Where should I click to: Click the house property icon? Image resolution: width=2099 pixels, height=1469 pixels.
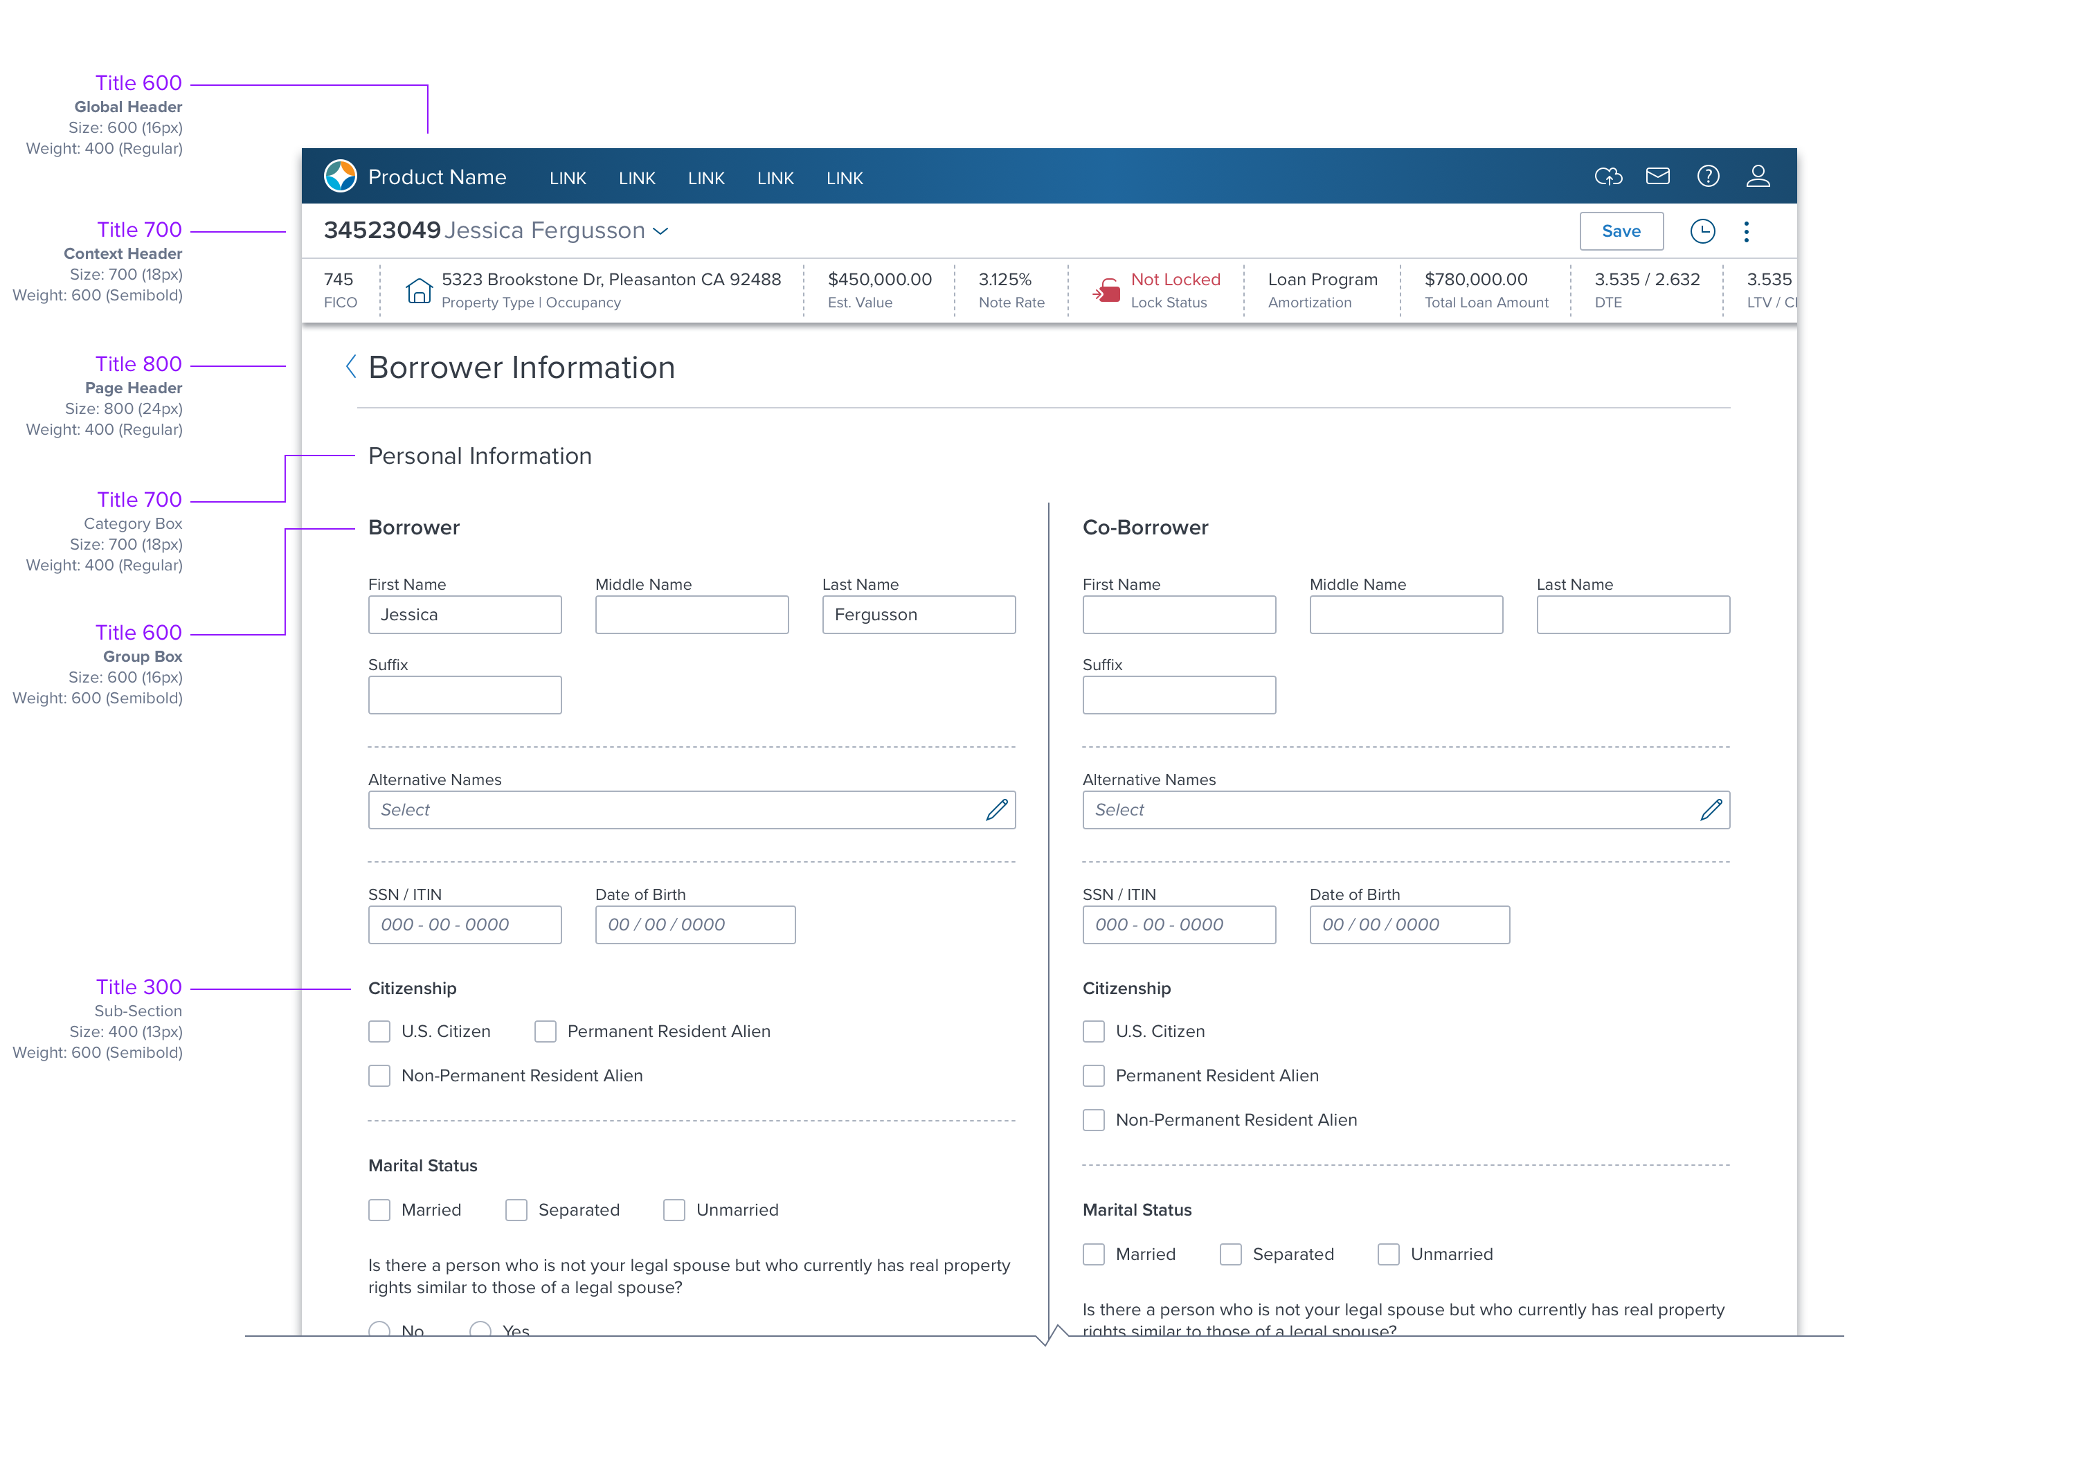click(x=419, y=290)
